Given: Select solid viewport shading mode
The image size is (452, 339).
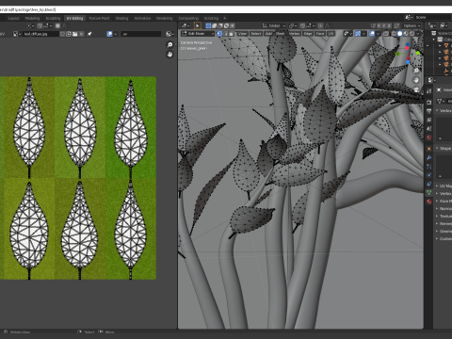Looking at the screenshot, I should (x=399, y=34).
